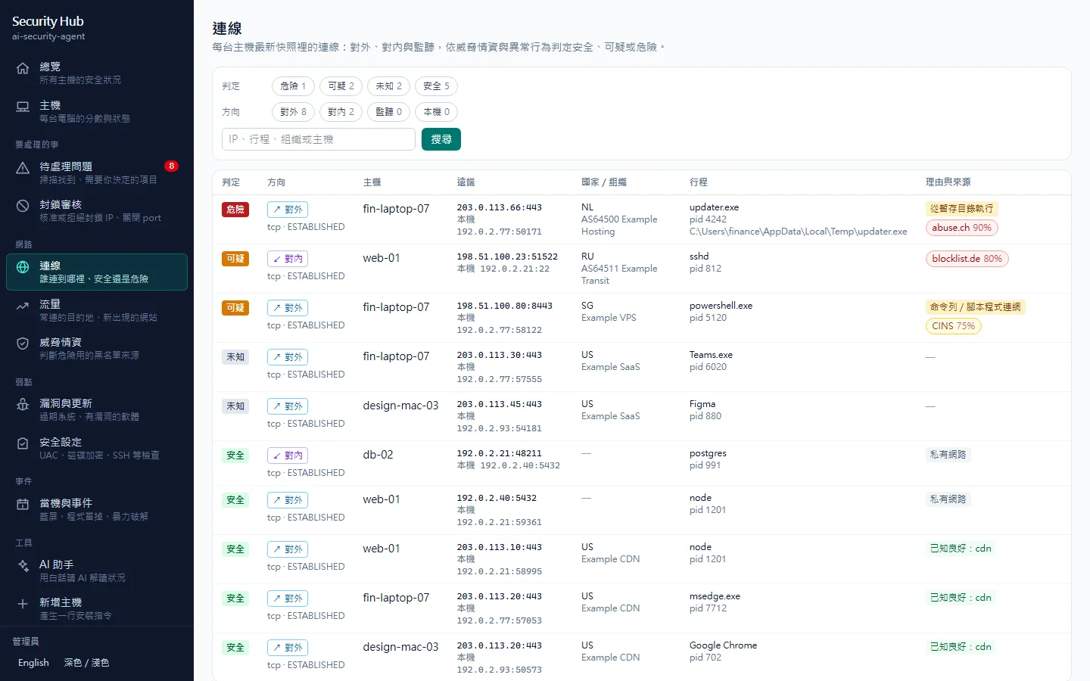Click the Security Hub title
Viewport: 1090px width, 681px height.
click(x=48, y=21)
